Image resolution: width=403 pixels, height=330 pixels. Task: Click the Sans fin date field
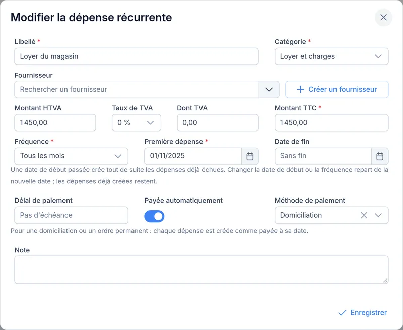323,156
